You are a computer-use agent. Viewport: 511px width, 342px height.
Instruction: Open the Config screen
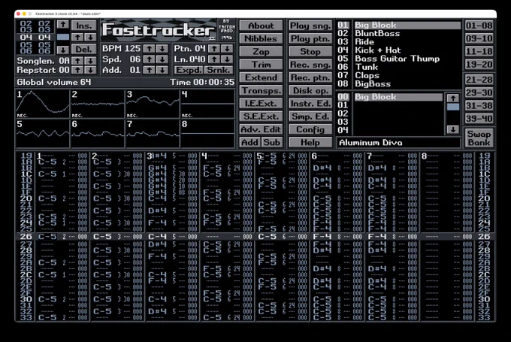click(310, 129)
